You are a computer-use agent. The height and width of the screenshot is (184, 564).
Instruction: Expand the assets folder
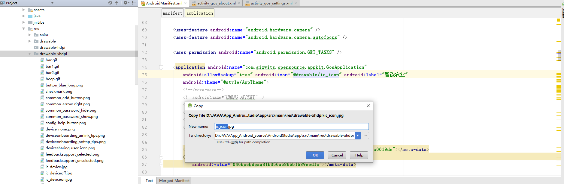(24, 10)
